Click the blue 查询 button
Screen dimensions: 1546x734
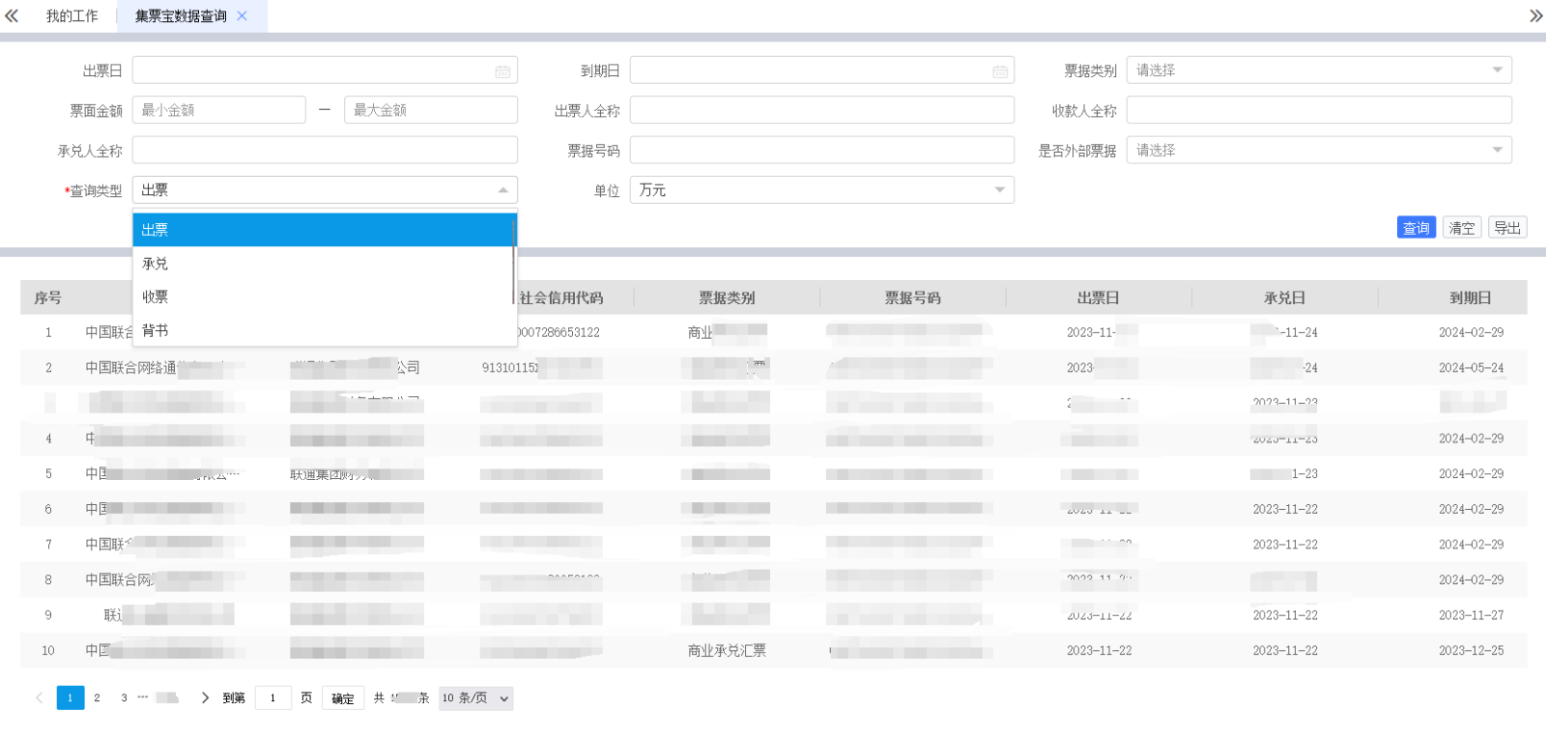(x=1416, y=228)
